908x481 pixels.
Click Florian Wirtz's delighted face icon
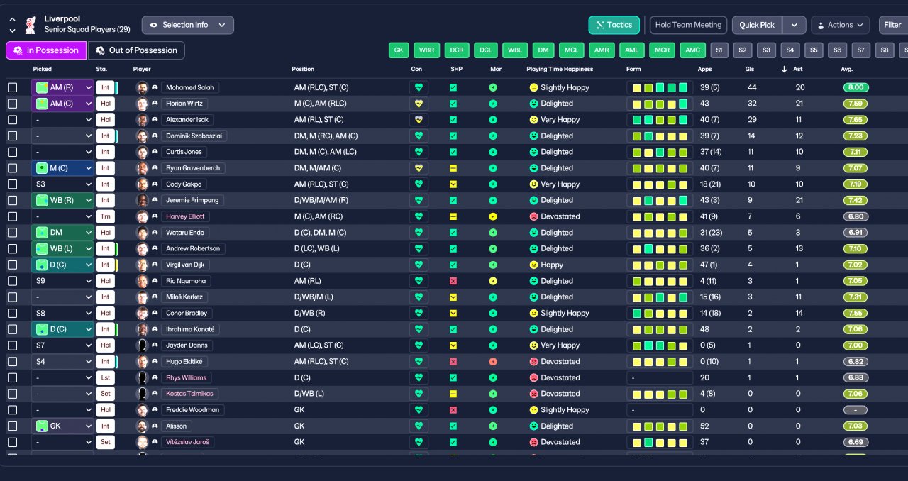point(533,104)
